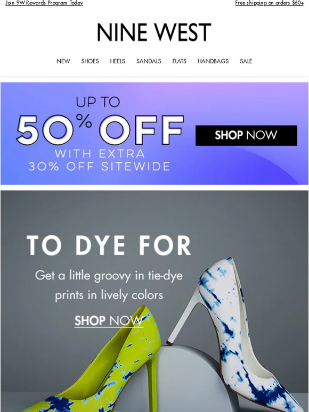
Task: Open the SHOES category
Action: point(90,61)
